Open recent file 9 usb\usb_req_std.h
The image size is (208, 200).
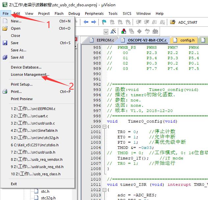coord(38,167)
